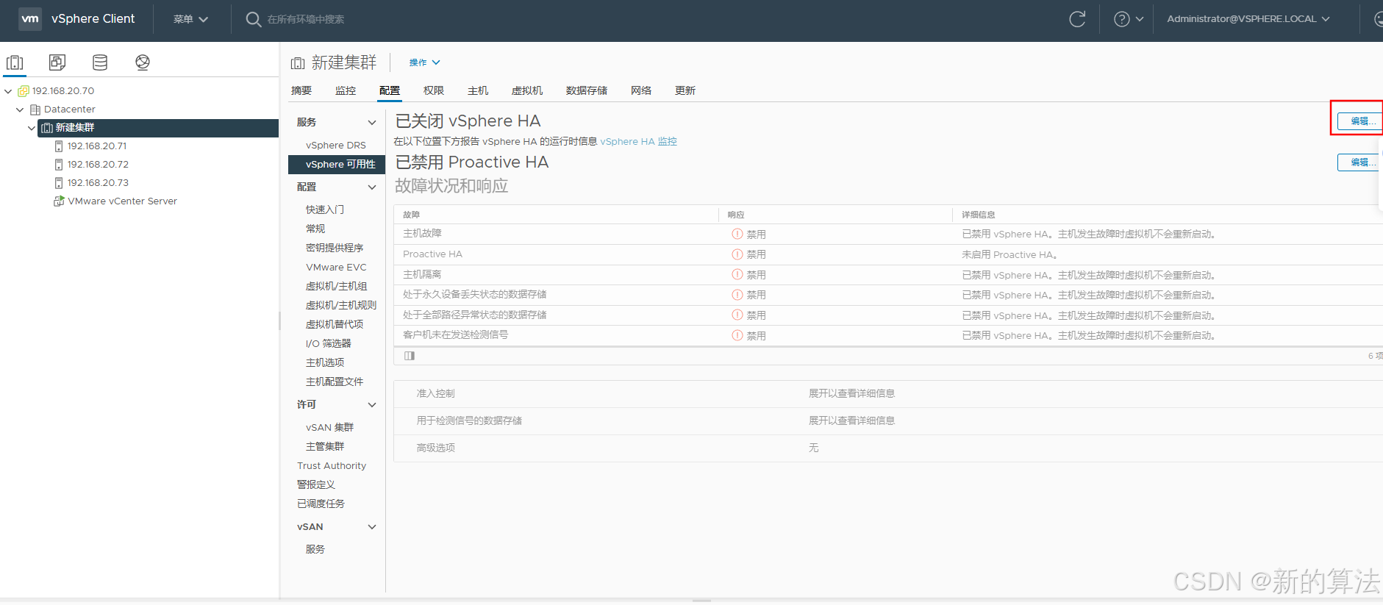
Task: Sort table by 故障 column header
Action: (411, 215)
